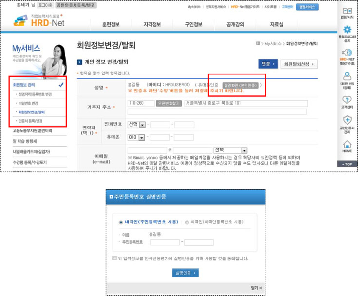Open HRD-NET 활용가이드 speaker icon
Screen dimensions: 358x296
tap(347, 52)
